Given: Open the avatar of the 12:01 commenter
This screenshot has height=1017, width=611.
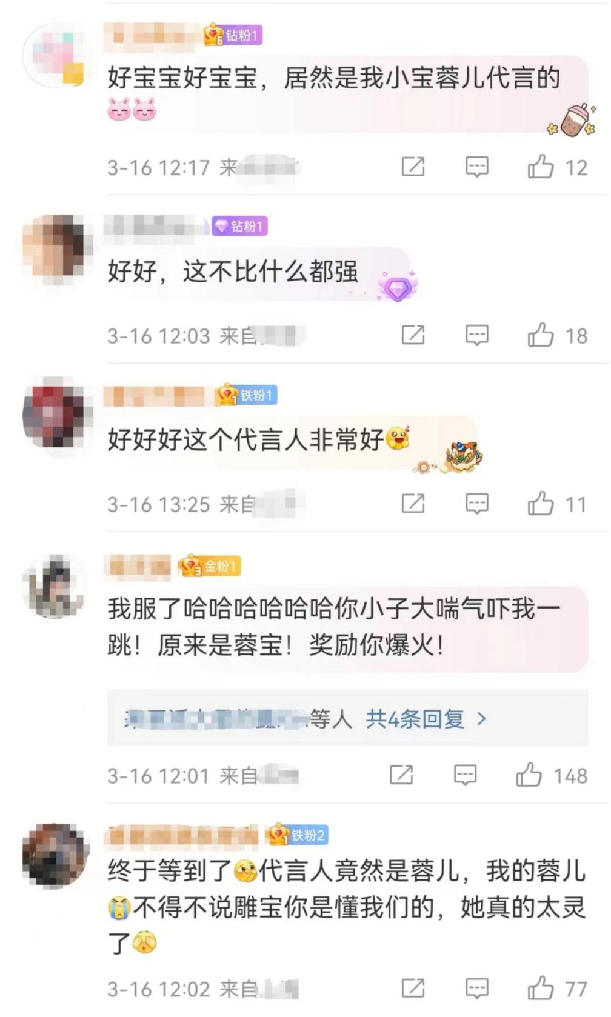Looking at the screenshot, I should (x=55, y=587).
